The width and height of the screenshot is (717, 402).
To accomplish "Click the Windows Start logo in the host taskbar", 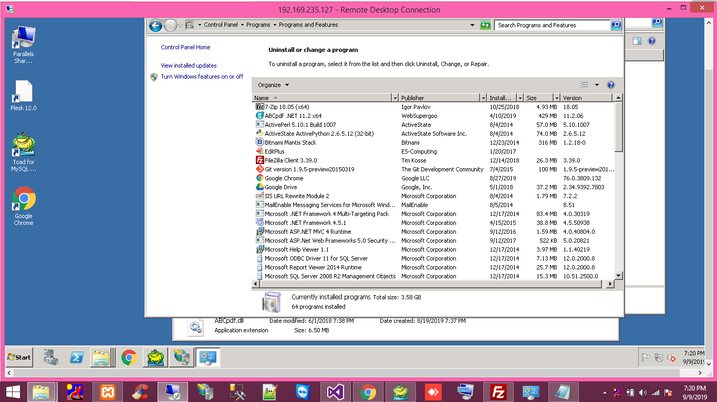I will tap(13, 392).
